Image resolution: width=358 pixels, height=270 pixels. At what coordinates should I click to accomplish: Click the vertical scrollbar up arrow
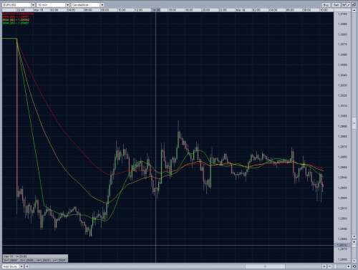coord(354,11)
